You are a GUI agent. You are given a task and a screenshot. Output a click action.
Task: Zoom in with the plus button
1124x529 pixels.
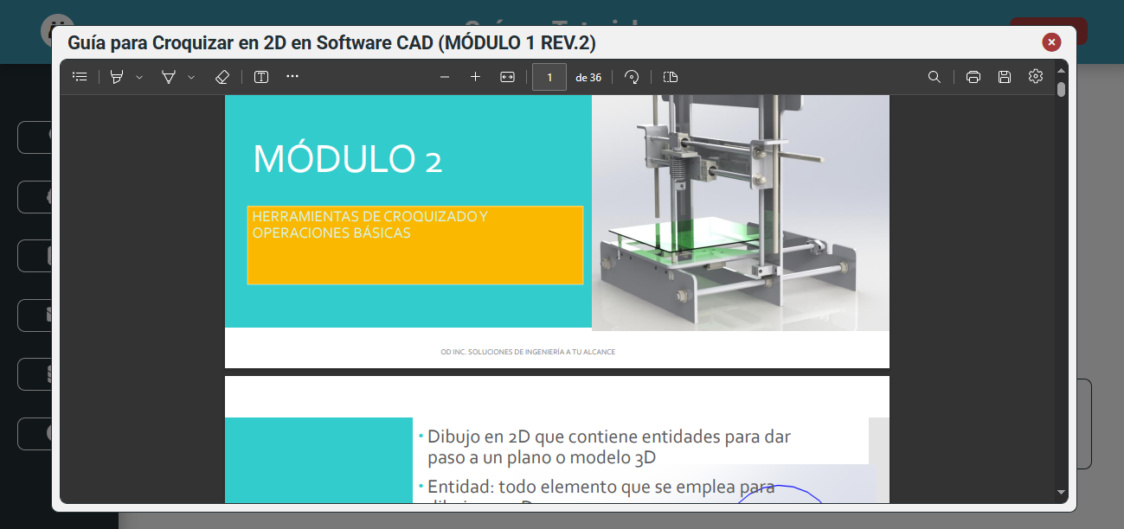[x=475, y=77]
